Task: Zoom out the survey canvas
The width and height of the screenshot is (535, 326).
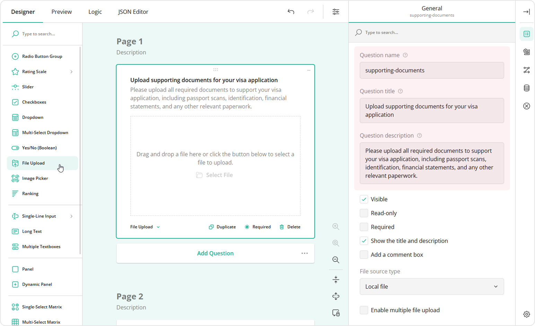Action: click(x=335, y=260)
